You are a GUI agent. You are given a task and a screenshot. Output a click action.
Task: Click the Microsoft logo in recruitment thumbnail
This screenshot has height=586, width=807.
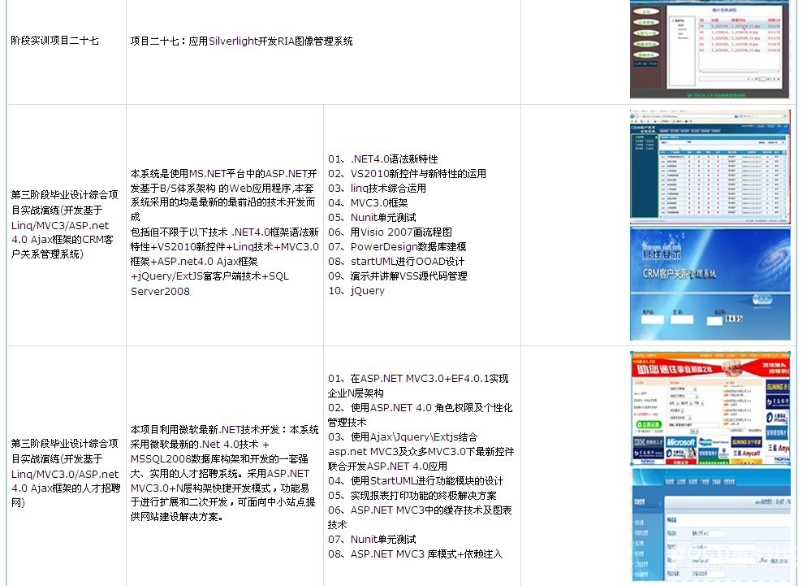pyautogui.click(x=681, y=444)
